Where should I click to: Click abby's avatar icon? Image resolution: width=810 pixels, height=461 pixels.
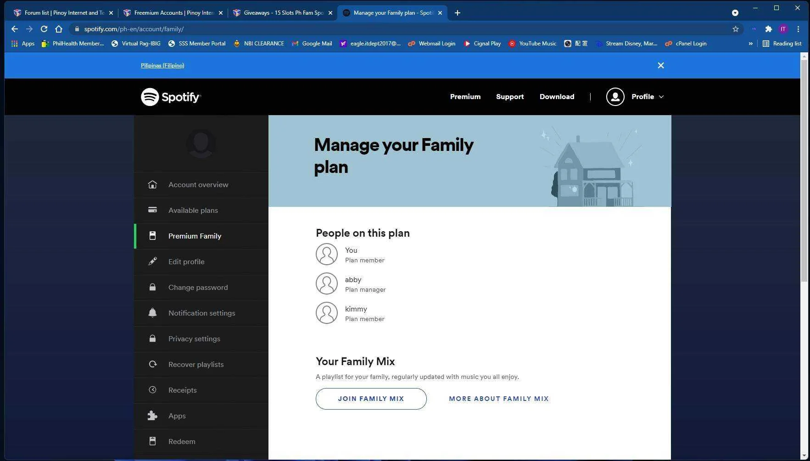(326, 283)
